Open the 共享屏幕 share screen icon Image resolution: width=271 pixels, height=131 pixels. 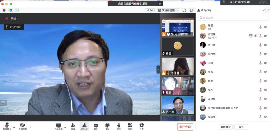pos(59,125)
